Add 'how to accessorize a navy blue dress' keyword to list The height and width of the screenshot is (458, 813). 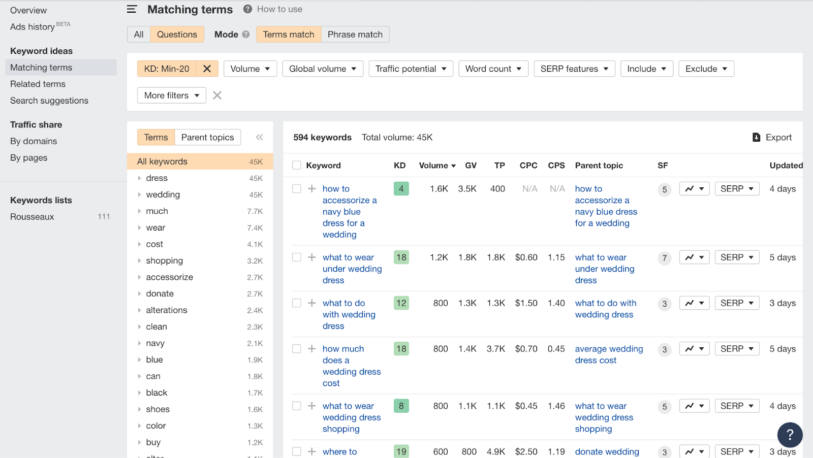click(312, 189)
